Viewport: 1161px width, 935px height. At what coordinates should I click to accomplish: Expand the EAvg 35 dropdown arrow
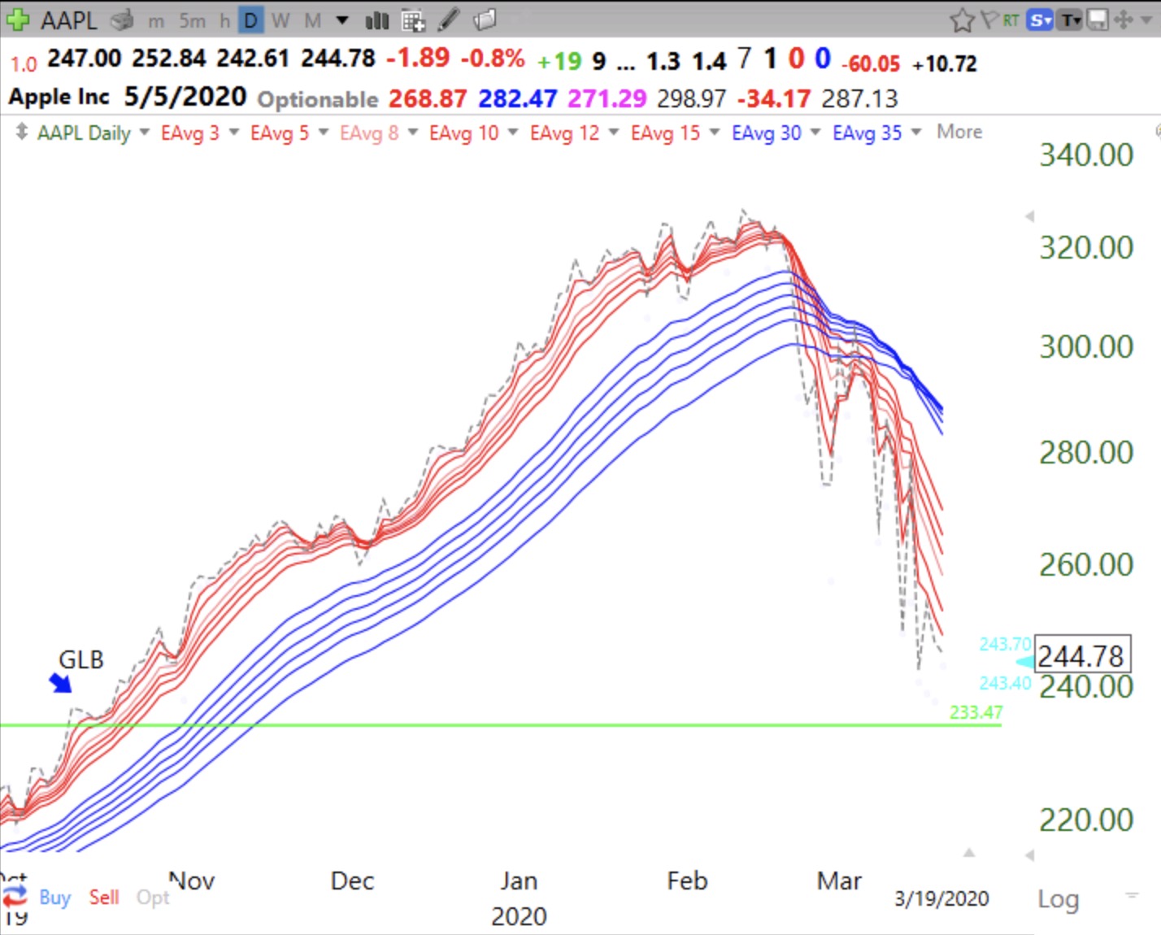(x=916, y=131)
